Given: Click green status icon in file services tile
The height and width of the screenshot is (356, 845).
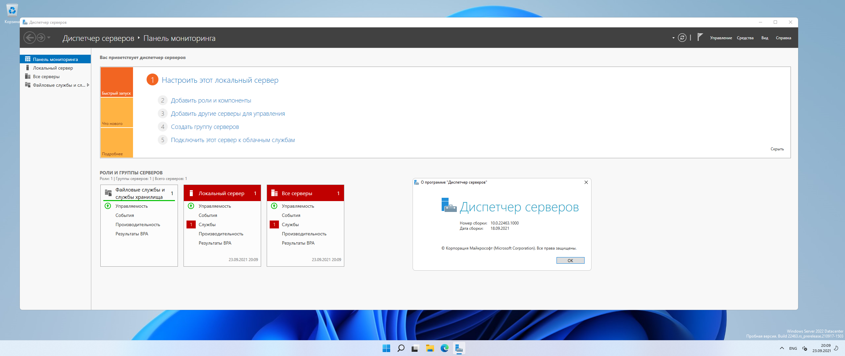Looking at the screenshot, I should 108,206.
